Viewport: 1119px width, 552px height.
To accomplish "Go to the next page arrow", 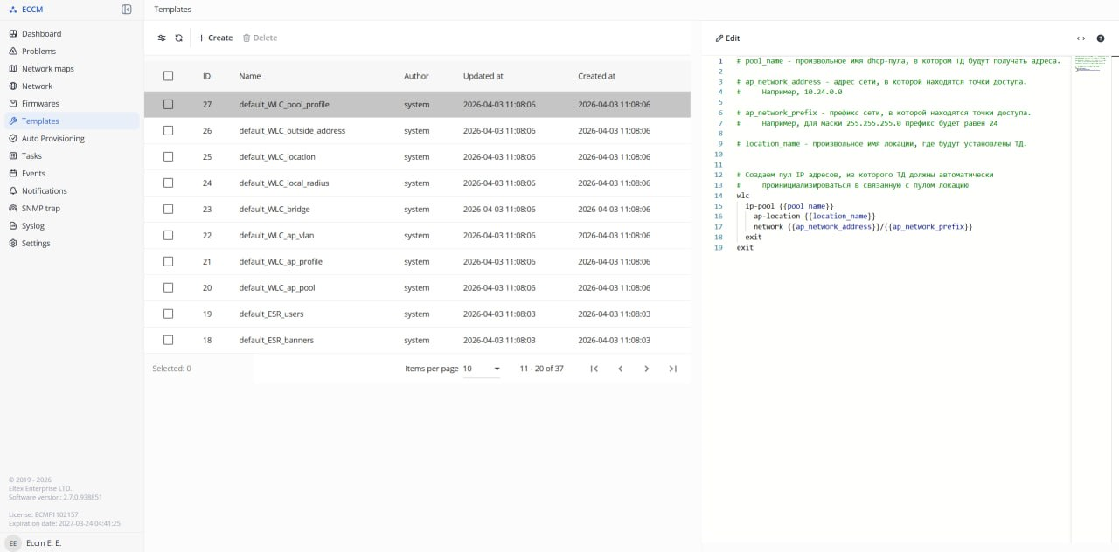I will coord(646,369).
